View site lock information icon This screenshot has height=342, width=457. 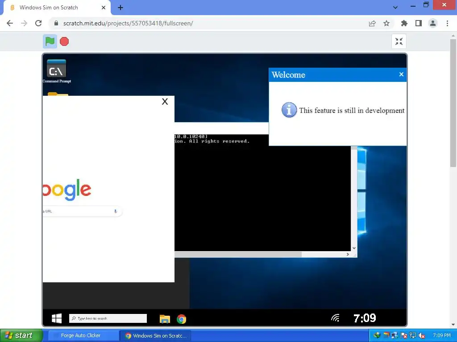(x=56, y=23)
